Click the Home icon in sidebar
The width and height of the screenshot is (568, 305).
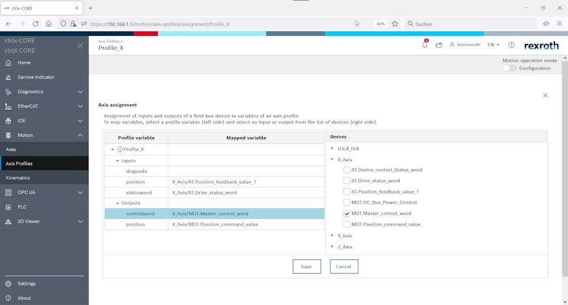[x=9, y=63]
